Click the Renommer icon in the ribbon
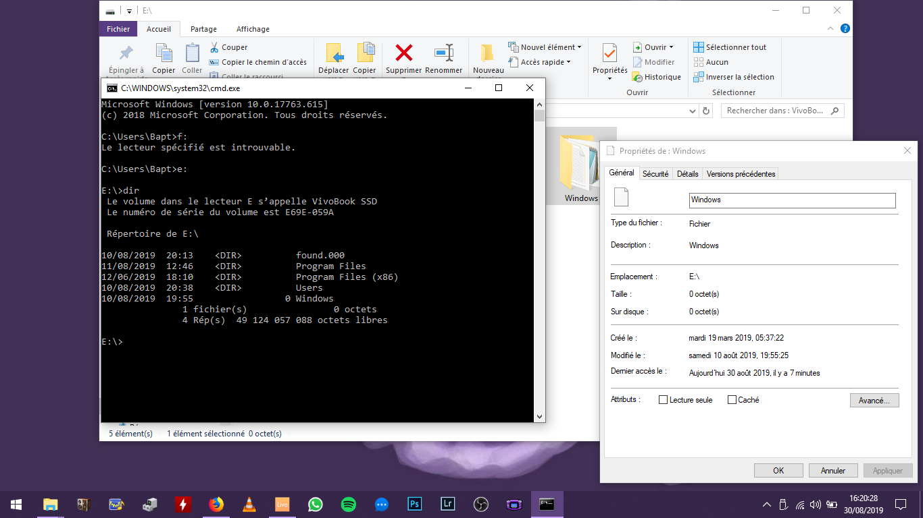 444,53
